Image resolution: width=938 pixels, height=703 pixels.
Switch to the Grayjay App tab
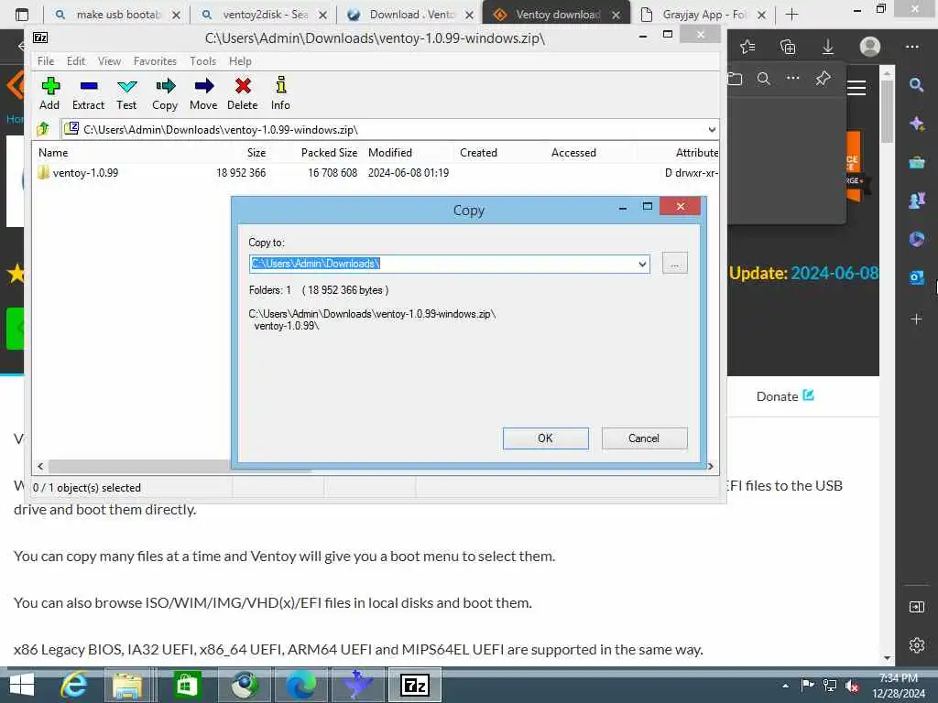tap(703, 15)
